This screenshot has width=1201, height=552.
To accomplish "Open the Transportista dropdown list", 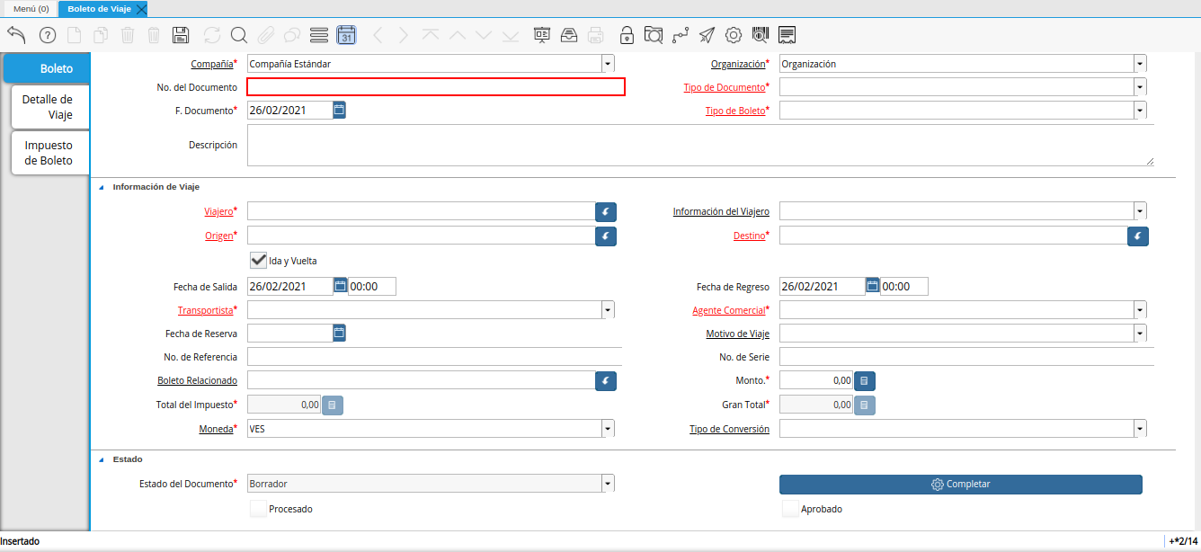I will [608, 310].
